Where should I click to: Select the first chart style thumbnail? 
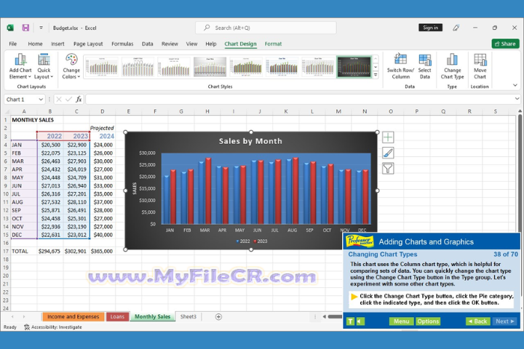point(102,67)
